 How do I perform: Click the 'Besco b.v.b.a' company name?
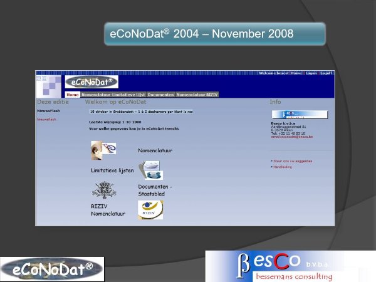[x=283, y=123]
